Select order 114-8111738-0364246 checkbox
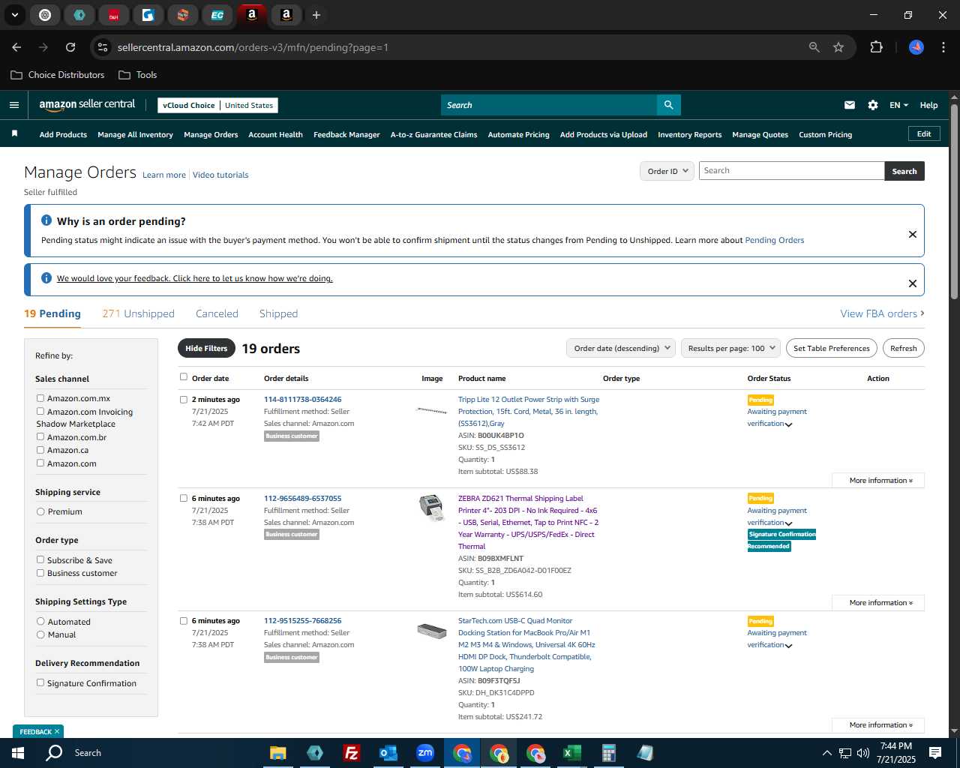Image resolution: width=960 pixels, height=768 pixels. (x=184, y=400)
